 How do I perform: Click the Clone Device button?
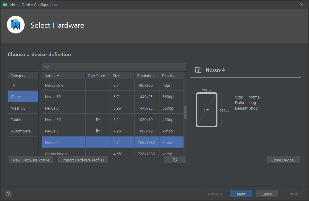(284, 160)
